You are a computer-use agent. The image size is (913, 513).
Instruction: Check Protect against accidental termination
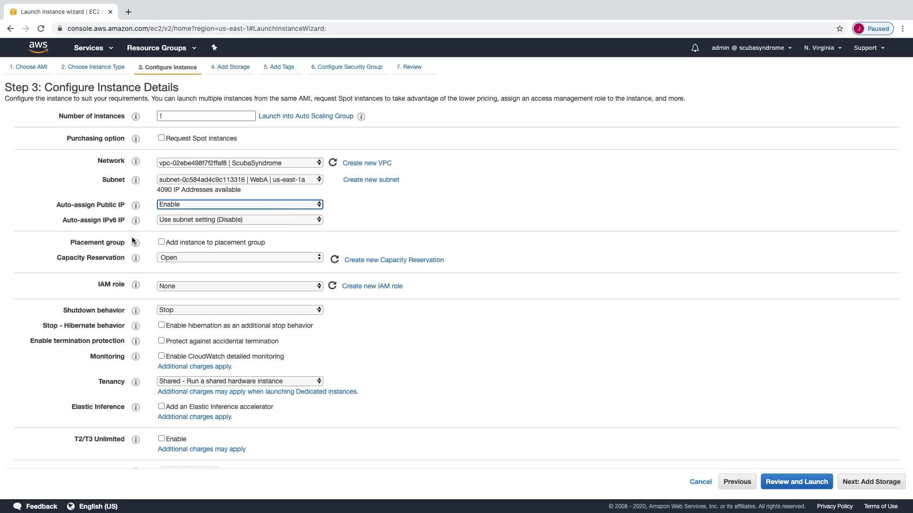161,341
